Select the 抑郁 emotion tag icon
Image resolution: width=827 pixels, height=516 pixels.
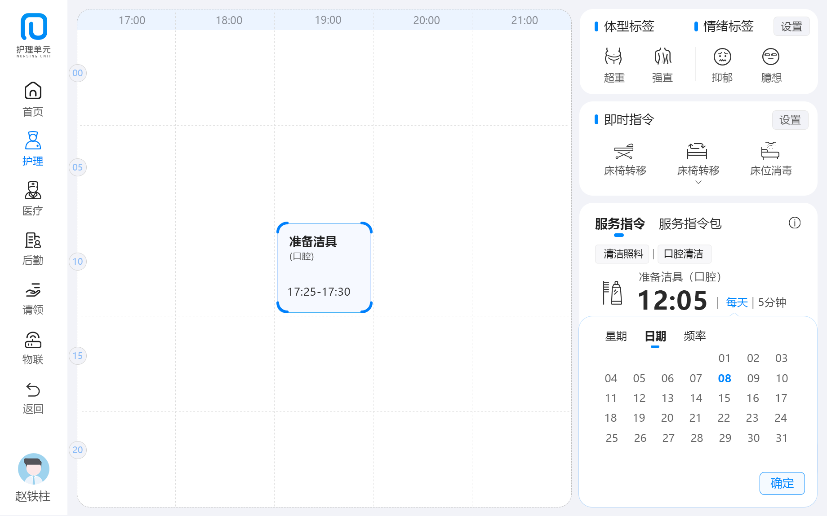(x=722, y=57)
